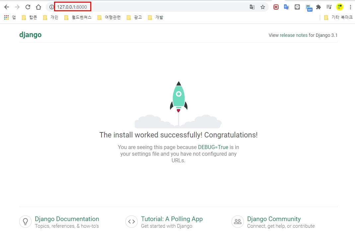Click 'Topics, references, & how-to's' text
The image size is (355, 236).
[x=67, y=226]
